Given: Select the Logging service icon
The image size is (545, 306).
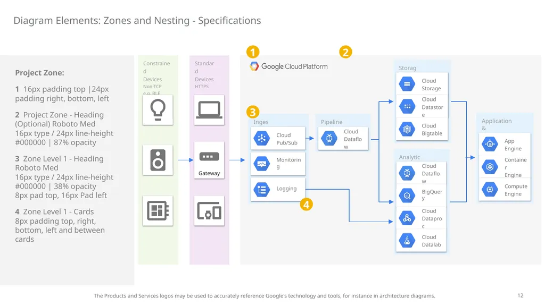Looking at the screenshot, I should coord(262,190).
